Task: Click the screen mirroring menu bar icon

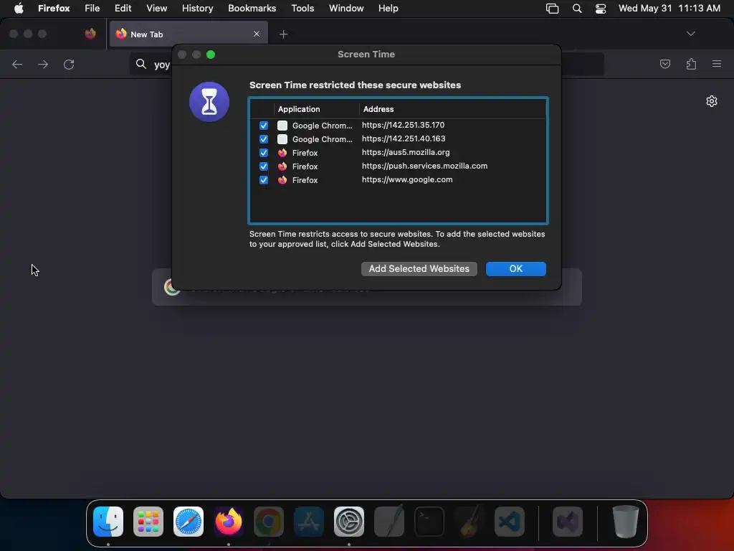Action: [553, 9]
